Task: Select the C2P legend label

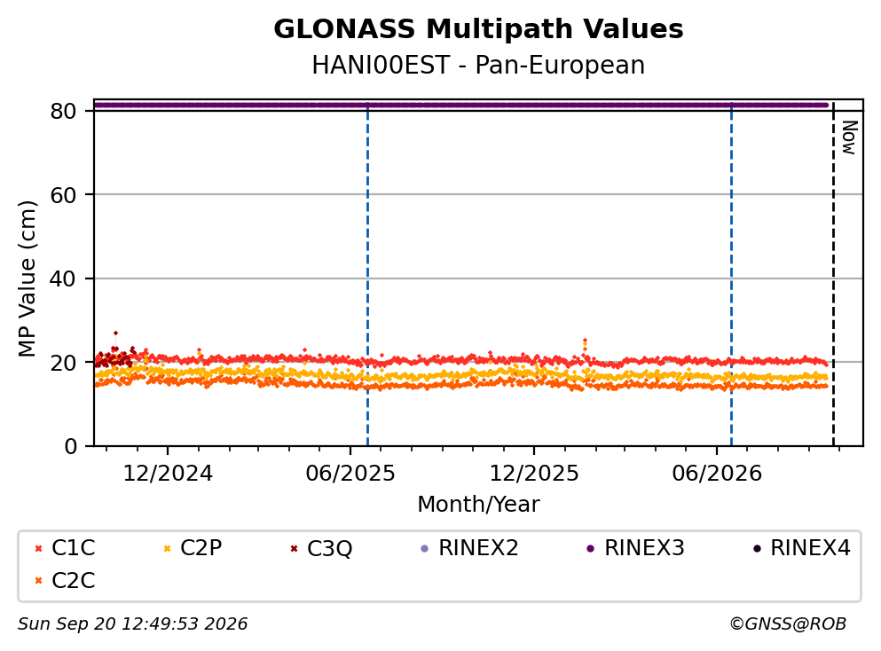Action: point(201,547)
